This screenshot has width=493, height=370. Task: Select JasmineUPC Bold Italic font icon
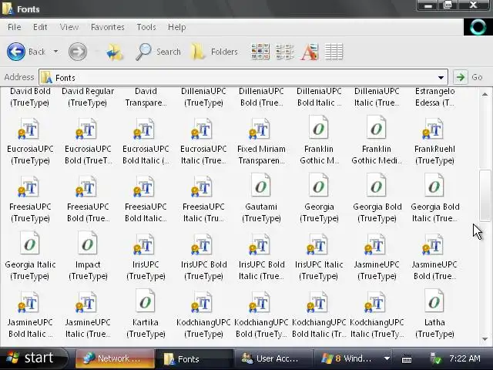[29, 302]
